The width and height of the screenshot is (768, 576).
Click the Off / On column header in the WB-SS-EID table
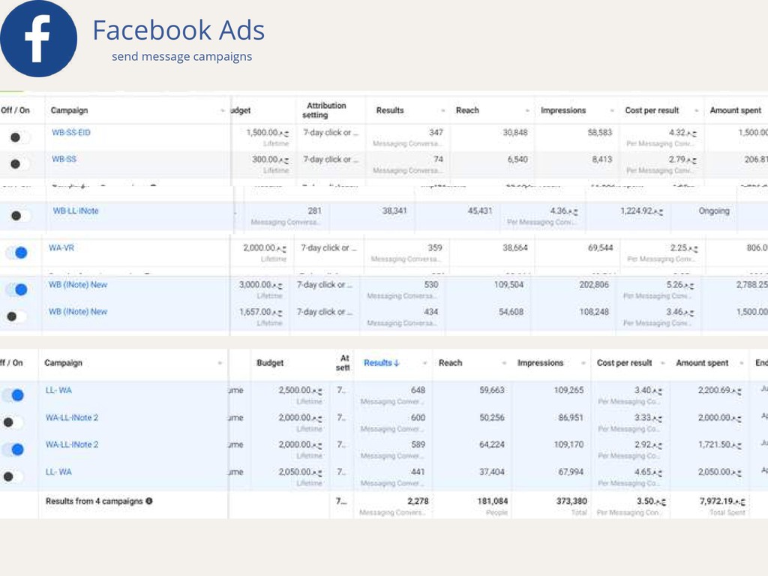click(x=15, y=110)
